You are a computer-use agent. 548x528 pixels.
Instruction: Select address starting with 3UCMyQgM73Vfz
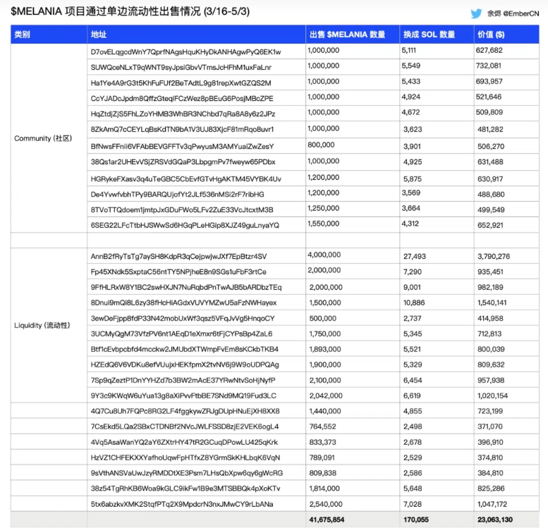coord(181,333)
